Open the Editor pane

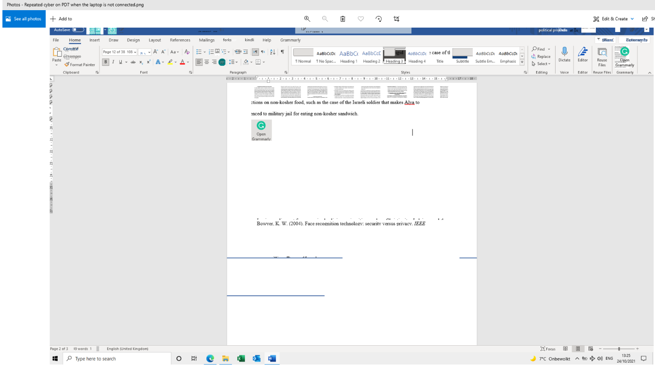(583, 54)
